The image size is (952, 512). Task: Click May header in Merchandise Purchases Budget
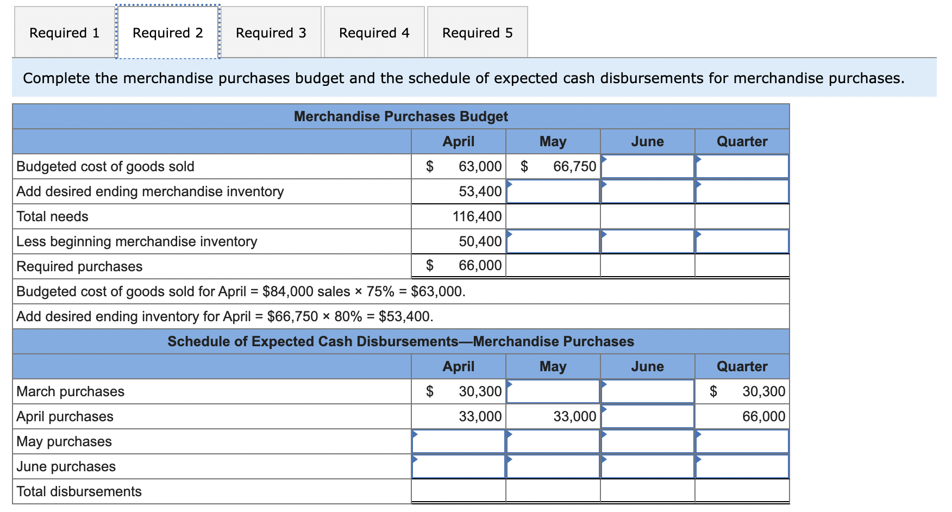tap(553, 141)
